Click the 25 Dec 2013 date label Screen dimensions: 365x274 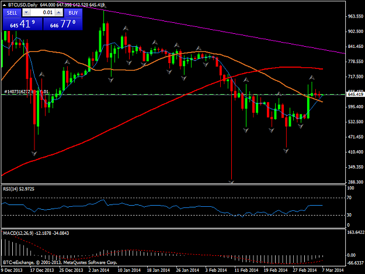(x=71, y=270)
